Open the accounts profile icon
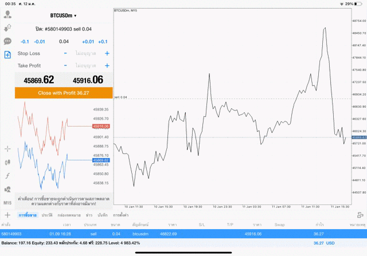 pos(7,14)
